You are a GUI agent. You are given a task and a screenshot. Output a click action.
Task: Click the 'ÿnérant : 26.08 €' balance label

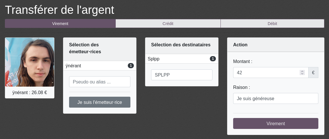(x=30, y=93)
